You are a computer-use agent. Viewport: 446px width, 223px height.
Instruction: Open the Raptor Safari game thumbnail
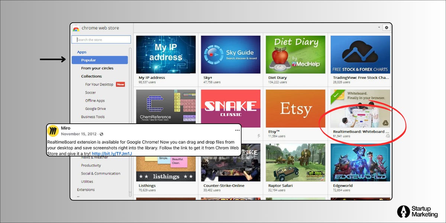coord(295,162)
